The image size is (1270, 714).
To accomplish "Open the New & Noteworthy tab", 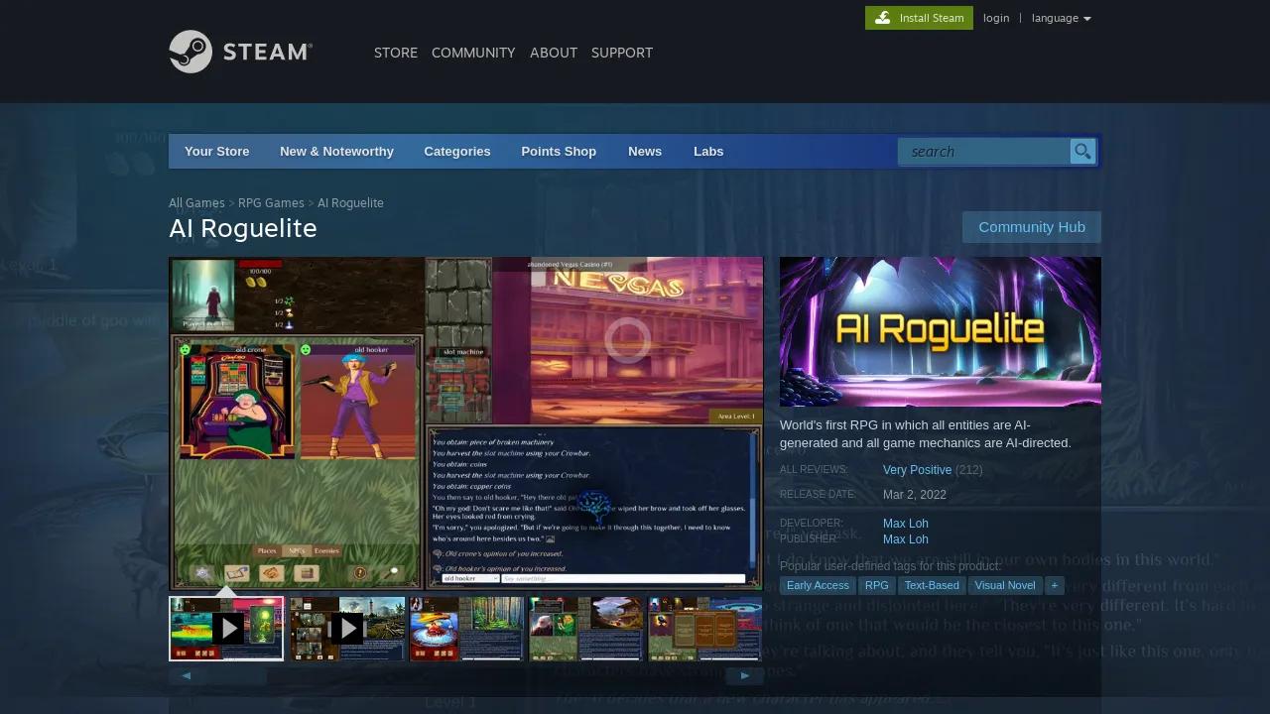I will tap(336, 152).
